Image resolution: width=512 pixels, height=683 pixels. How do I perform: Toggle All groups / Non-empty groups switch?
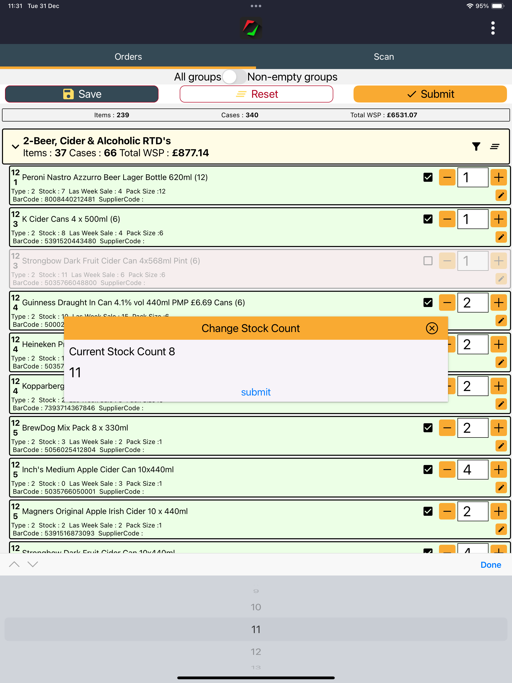[x=234, y=76]
